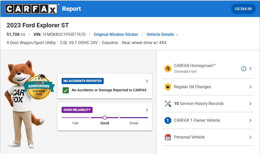Click No Accidents or Damage Reported text

(x=109, y=90)
